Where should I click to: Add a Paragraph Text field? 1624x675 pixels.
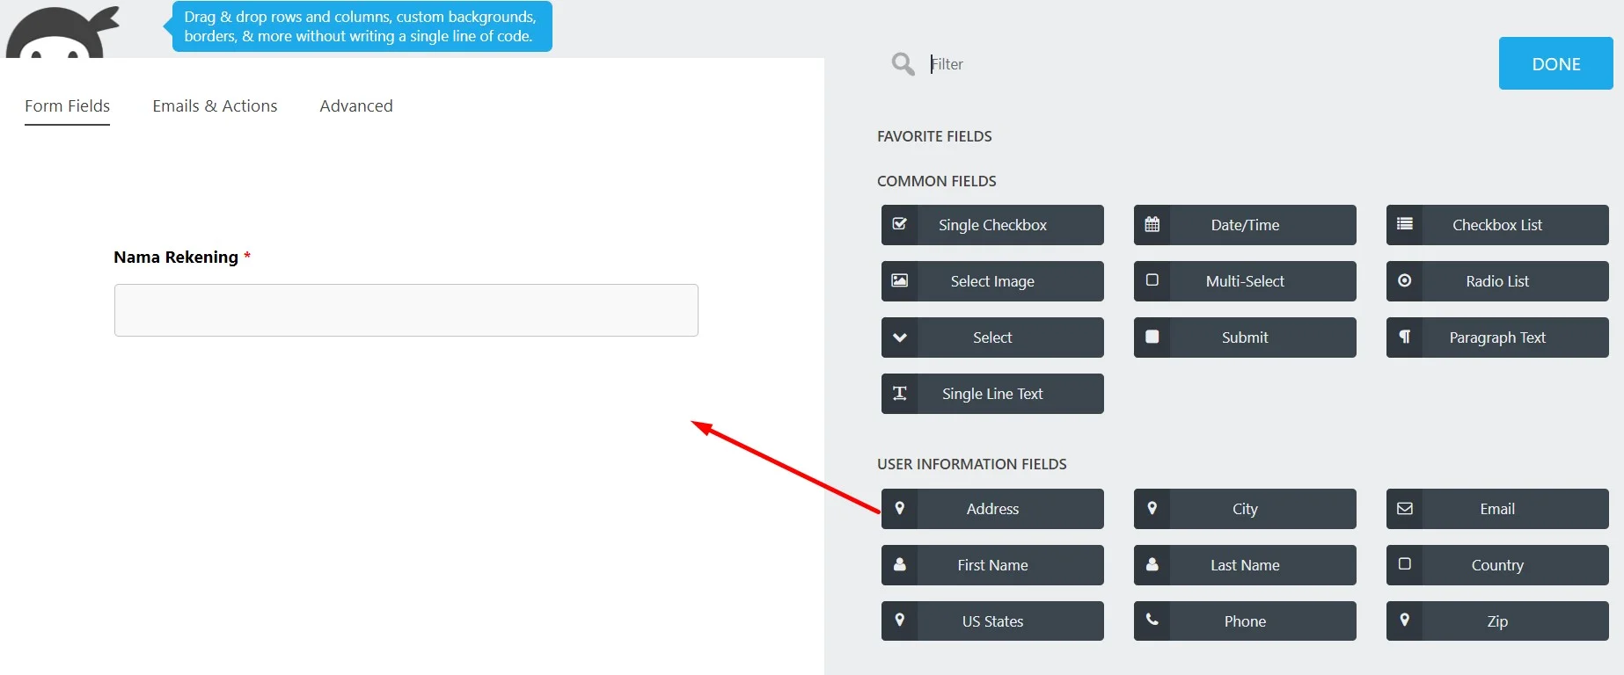tap(1497, 337)
